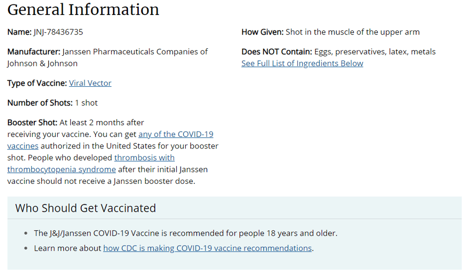Click the Does NOT Contain label
The image size is (466, 273).
point(276,52)
